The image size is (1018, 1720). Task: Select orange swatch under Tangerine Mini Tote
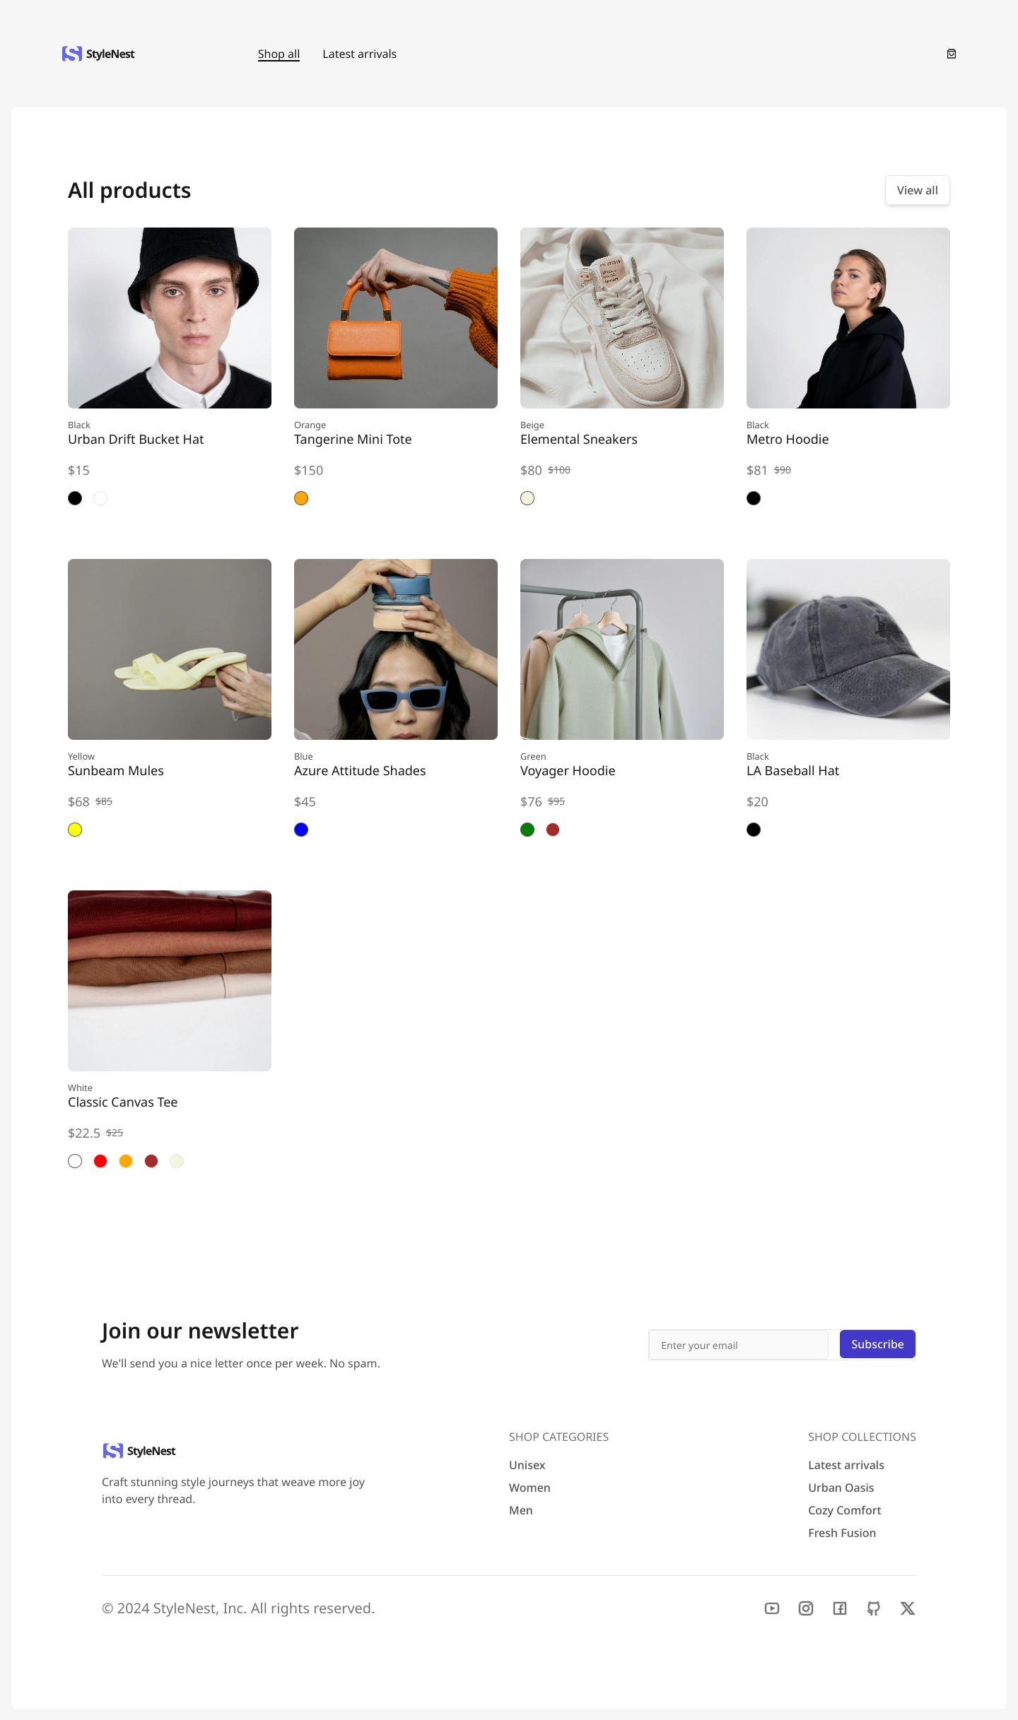pos(301,498)
